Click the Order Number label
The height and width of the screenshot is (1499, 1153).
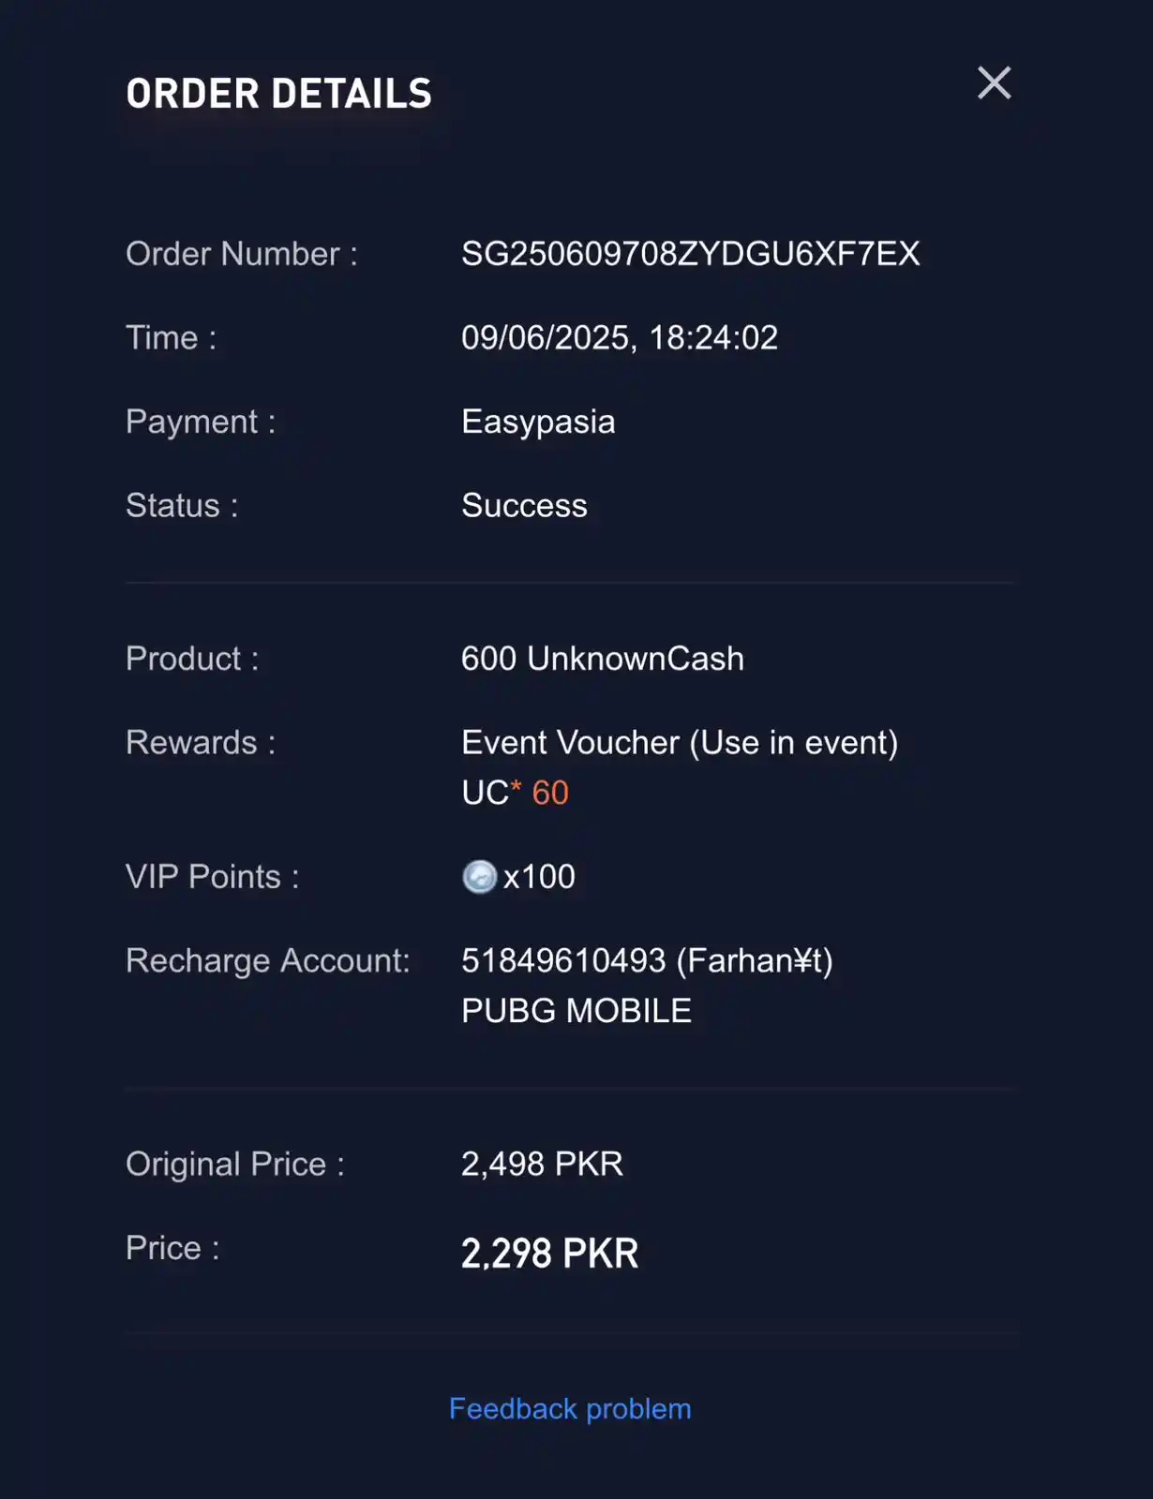click(242, 254)
